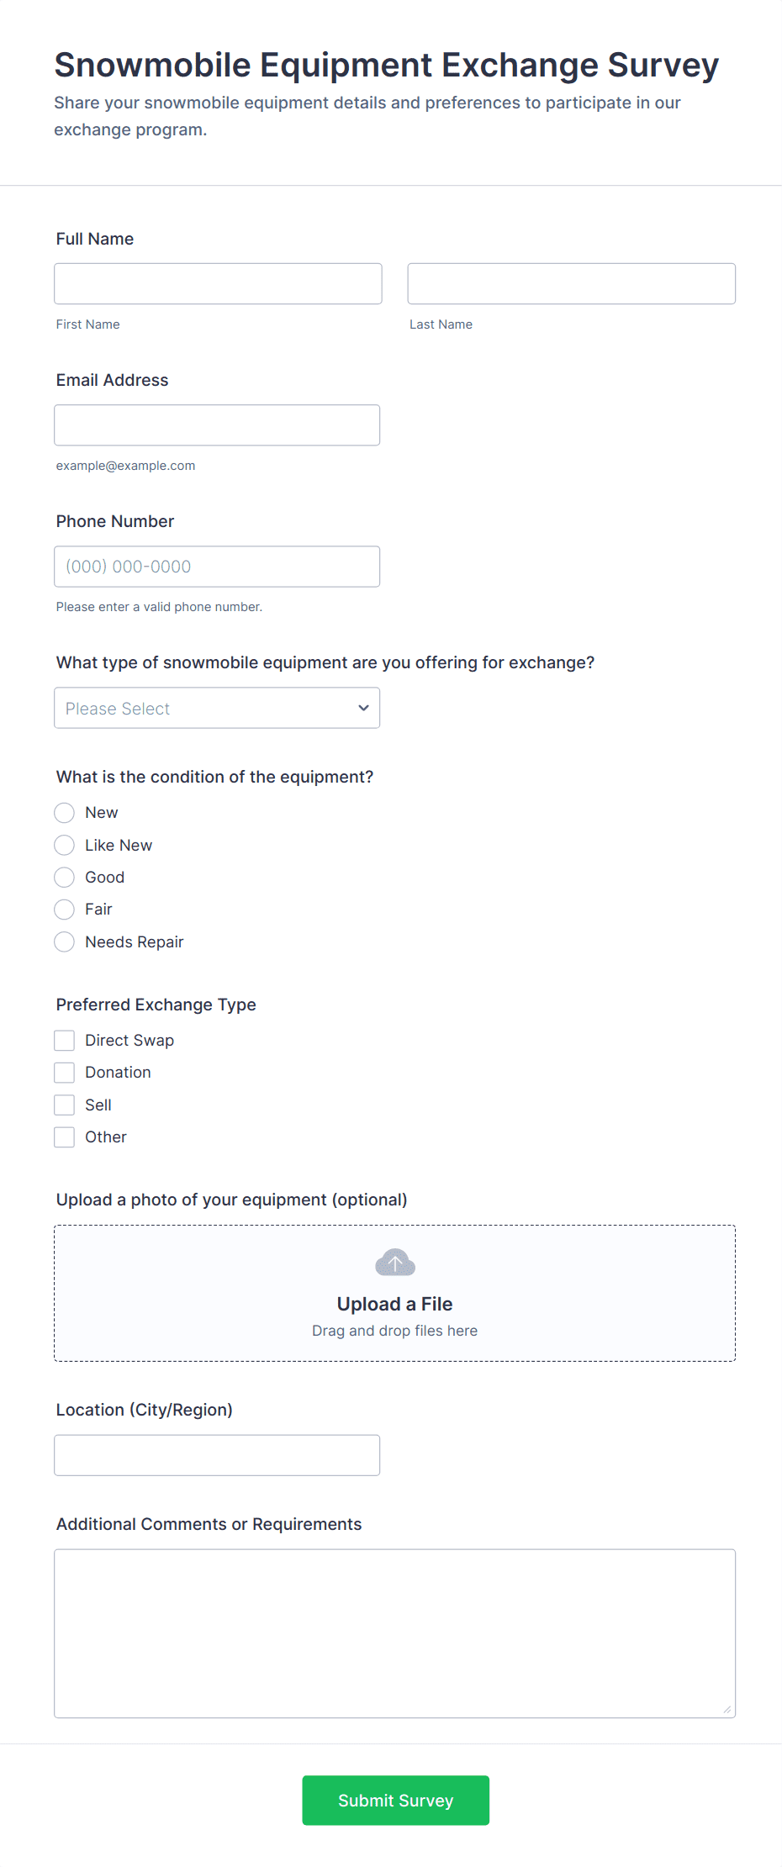Check the Other exchange type box
Viewport: 782px width, 1867px height.
click(65, 1137)
